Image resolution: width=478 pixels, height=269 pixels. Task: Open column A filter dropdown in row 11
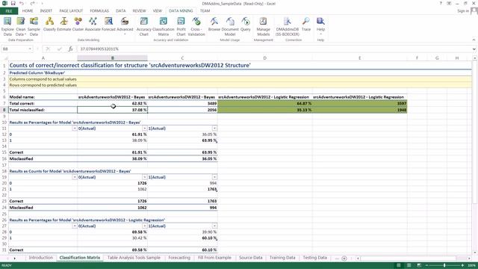point(75,129)
